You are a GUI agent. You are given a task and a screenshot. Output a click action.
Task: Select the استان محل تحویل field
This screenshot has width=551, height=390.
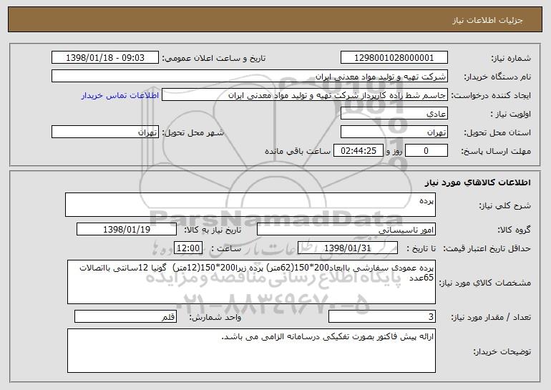point(394,132)
